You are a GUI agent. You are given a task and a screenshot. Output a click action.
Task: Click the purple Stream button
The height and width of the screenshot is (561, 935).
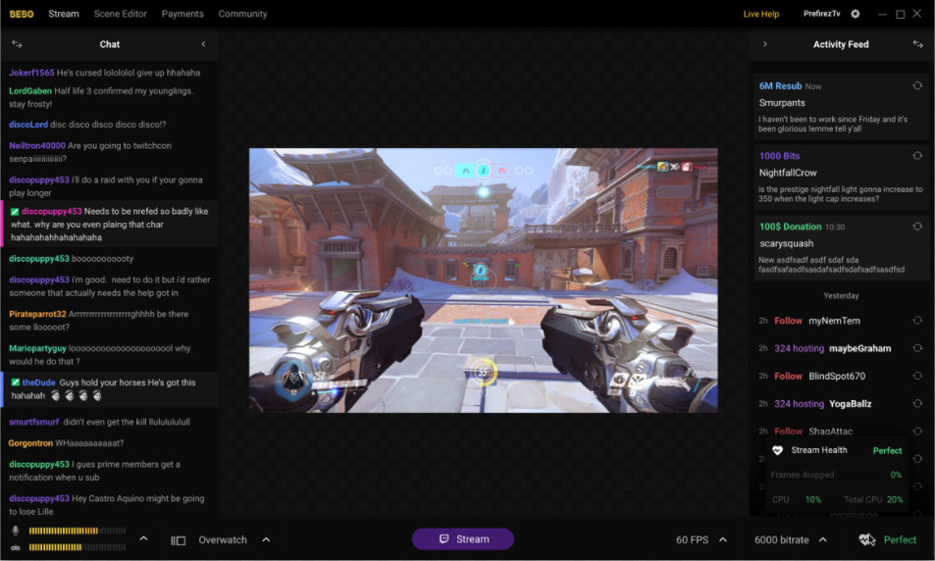point(463,539)
